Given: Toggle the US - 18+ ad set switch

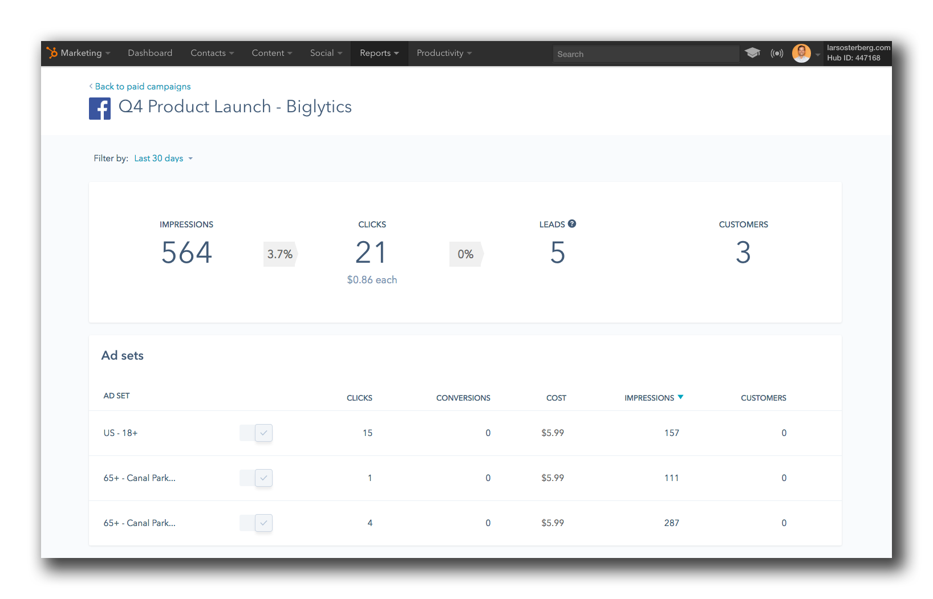Looking at the screenshot, I should pos(256,433).
